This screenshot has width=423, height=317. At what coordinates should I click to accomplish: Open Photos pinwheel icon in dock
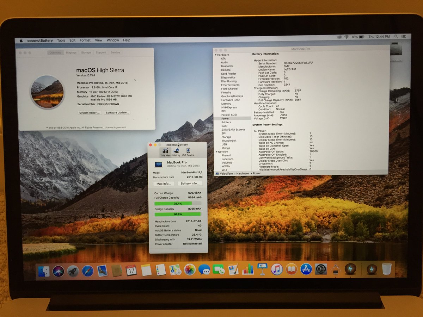(x=190, y=270)
